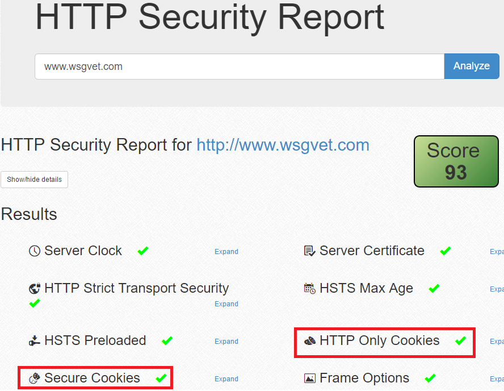Click the Server Clock icon
This screenshot has width=504, height=391.
pyautogui.click(x=35, y=251)
